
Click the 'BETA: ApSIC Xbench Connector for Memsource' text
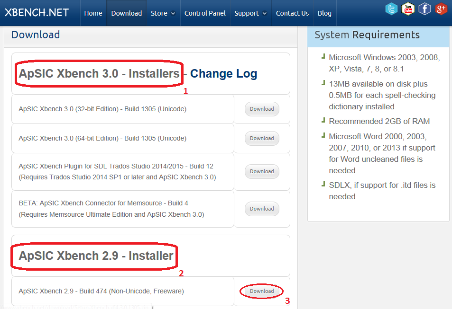pos(111,209)
